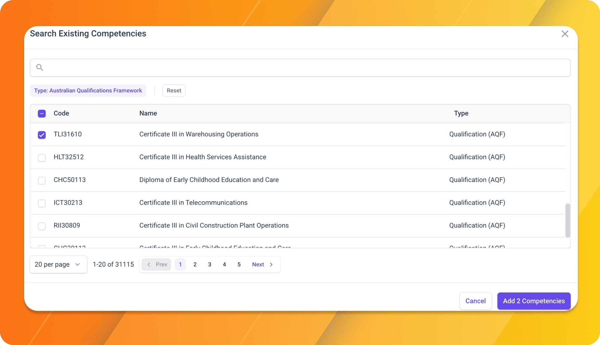Go to page 4

coord(224,264)
